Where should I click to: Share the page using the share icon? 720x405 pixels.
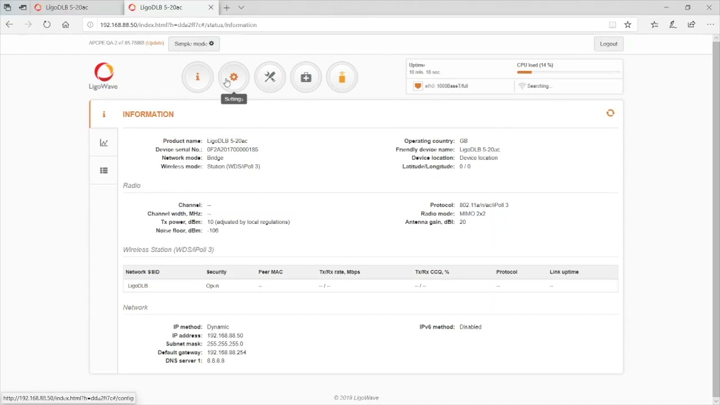(x=691, y=25)
